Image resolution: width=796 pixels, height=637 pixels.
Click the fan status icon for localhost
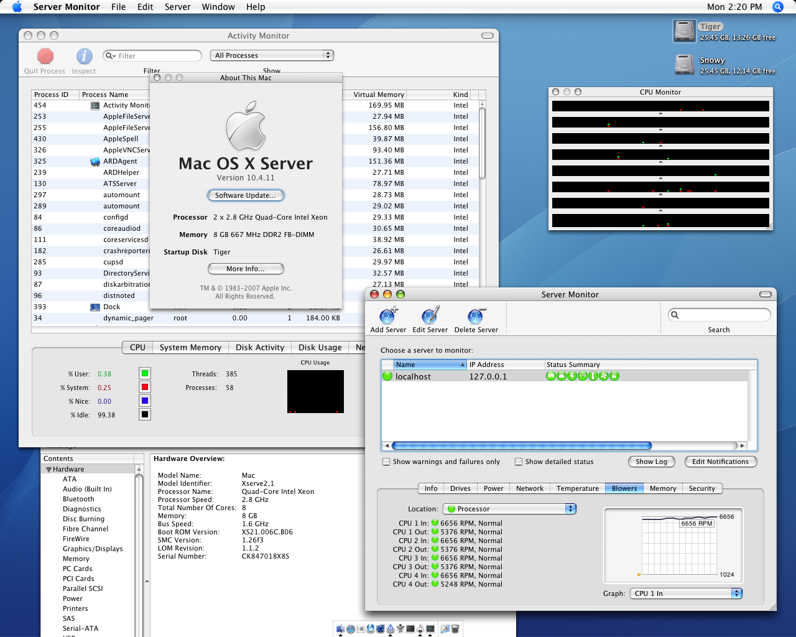(x=604, y=376)
